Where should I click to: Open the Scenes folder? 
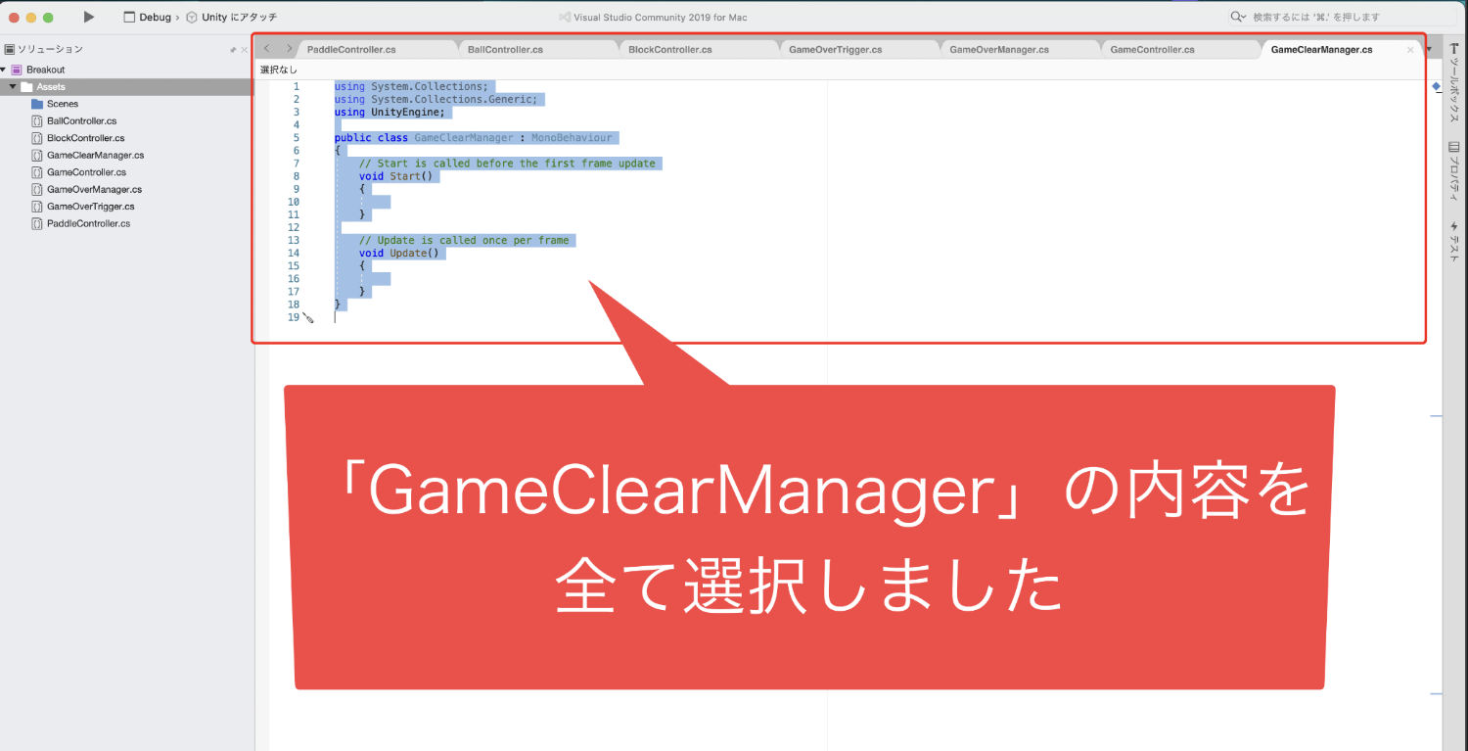pos(63,104)
